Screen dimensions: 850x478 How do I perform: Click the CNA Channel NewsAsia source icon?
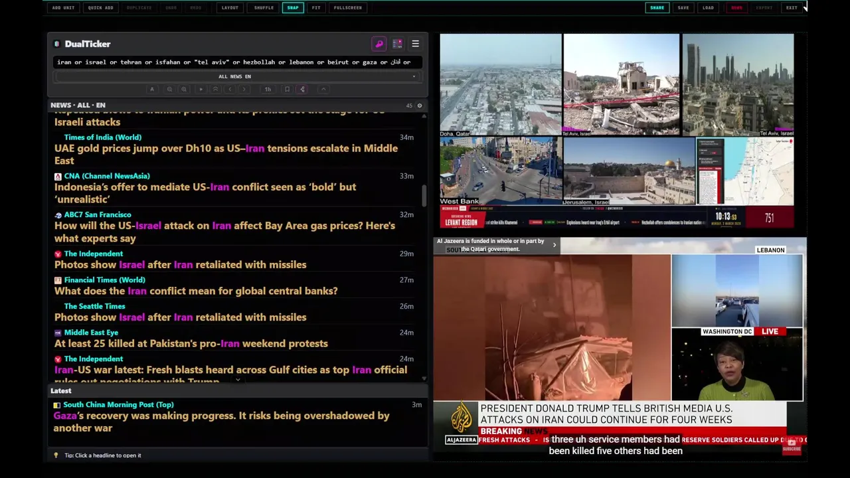click(58, 177)
